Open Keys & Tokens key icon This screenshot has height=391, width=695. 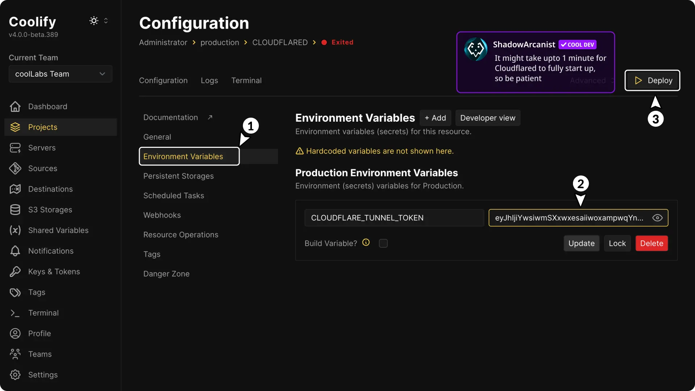[x=15, y=272]
